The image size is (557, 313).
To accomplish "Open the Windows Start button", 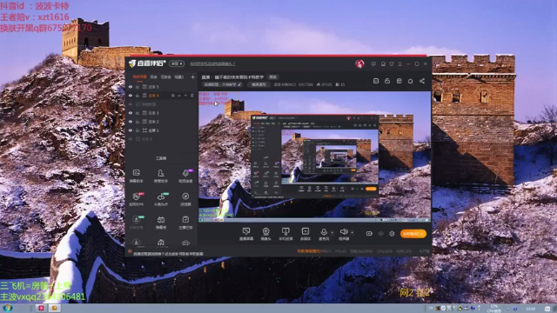I will [x=8, y=308].
